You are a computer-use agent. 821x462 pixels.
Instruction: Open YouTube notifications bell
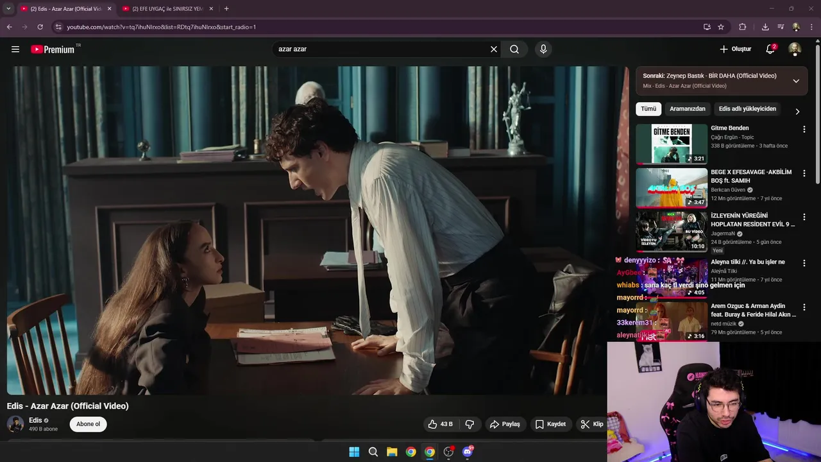click(771, 49)
